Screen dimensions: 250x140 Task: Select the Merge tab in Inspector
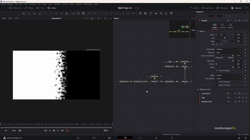(214, 26)
